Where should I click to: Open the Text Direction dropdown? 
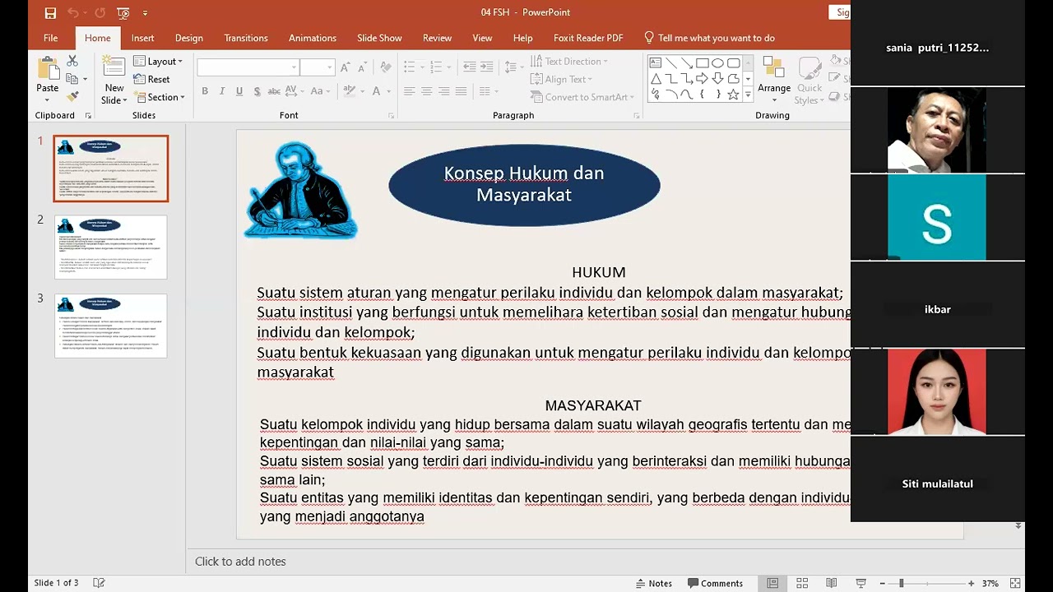pos(569,61)
